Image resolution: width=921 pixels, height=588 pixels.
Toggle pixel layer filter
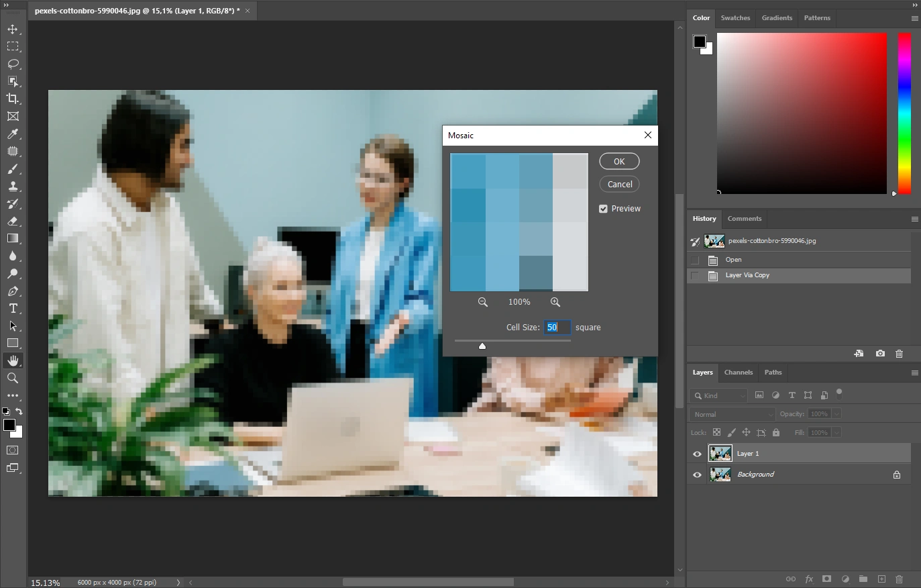pos(759,395)
